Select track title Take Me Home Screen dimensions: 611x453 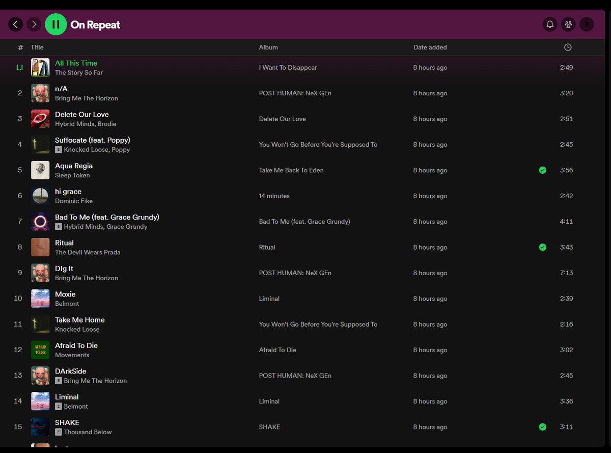tap(80, 320)
